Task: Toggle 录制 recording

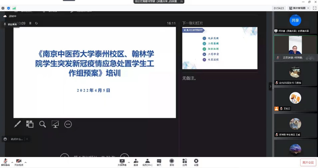Action: point(172,163)
